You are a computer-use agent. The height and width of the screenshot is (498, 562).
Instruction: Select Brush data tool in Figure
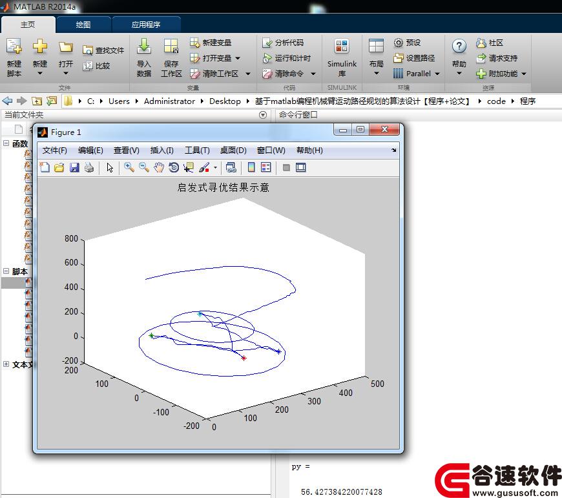[x=204, y=167]
